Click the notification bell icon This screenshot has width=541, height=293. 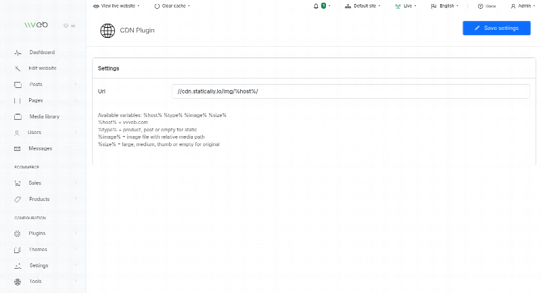click(316, 5)
